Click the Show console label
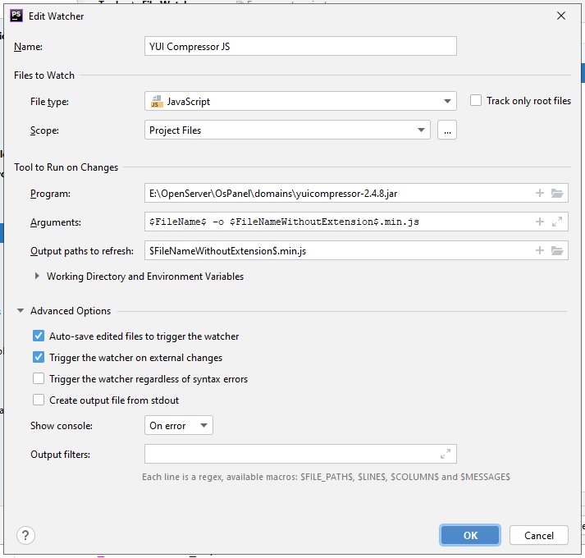Image resolution: width=585 pixels, height=558 pixels. pos(62,426)
